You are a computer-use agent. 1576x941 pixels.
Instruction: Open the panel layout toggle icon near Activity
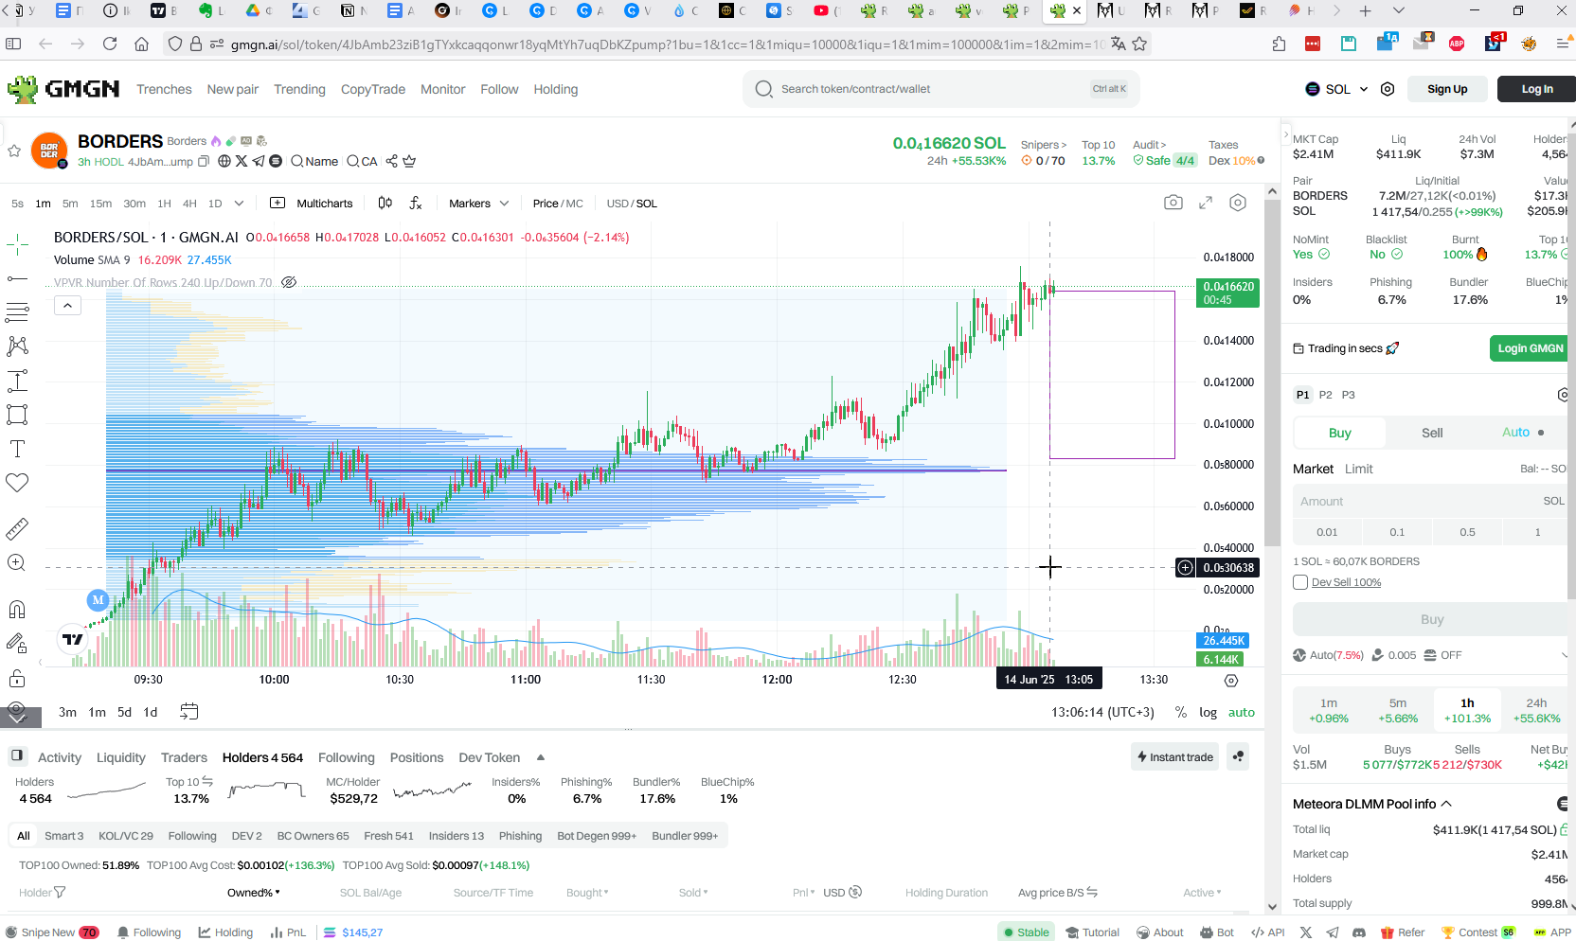pyautogui.click(x=17, y=756)
